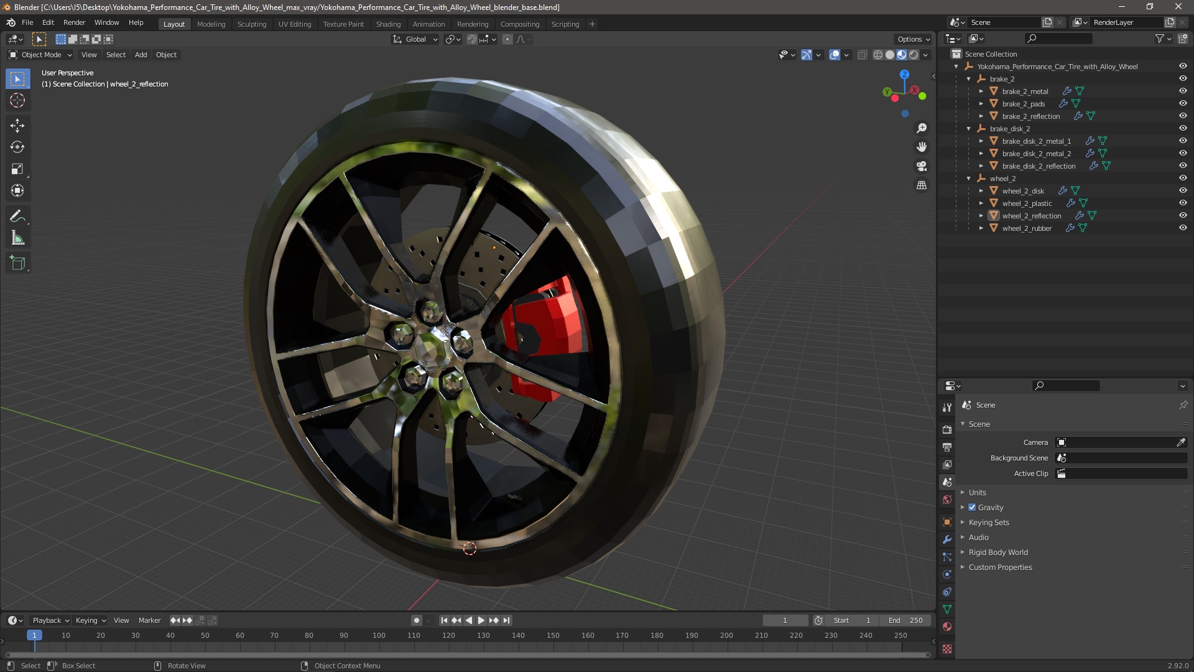
Task: Expand the wheel_2_plastic object
Action: (981, 203)
